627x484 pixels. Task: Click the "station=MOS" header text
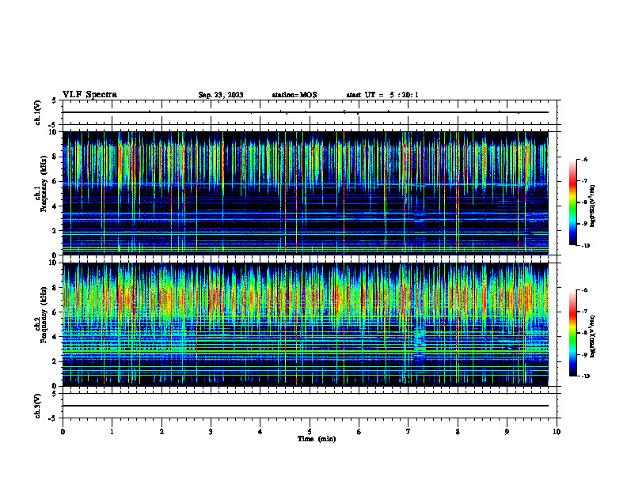point(294,95)
